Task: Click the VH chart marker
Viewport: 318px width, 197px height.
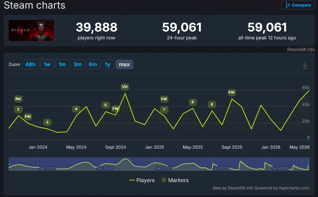Action: [x=125, y=87]
